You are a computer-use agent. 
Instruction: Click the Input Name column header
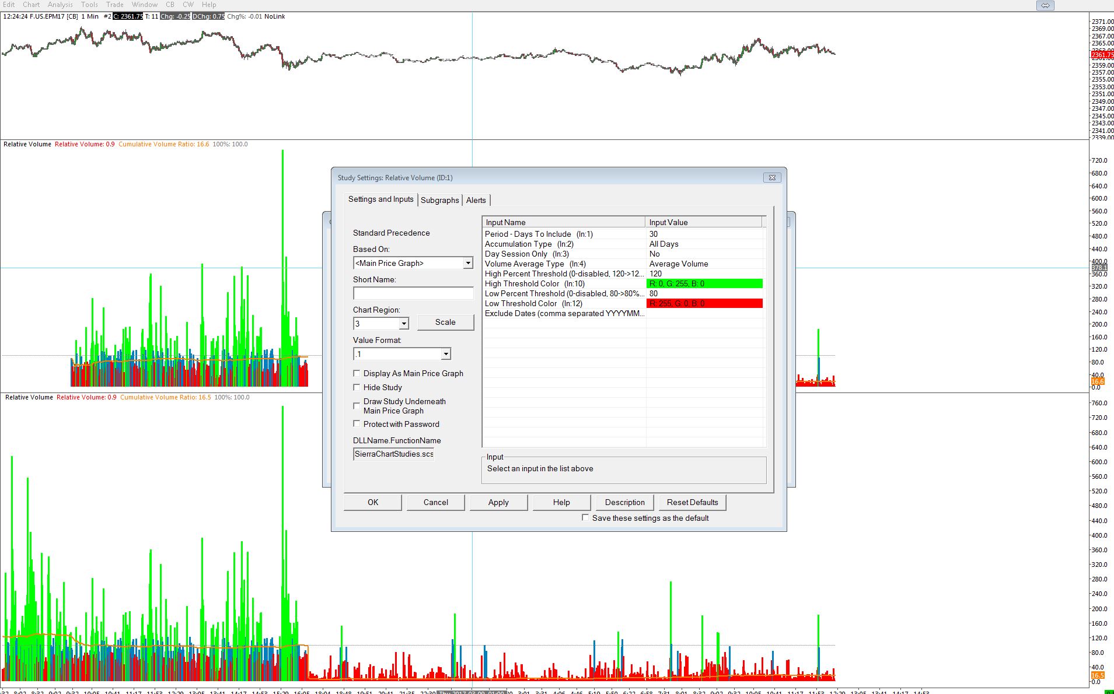564,222
